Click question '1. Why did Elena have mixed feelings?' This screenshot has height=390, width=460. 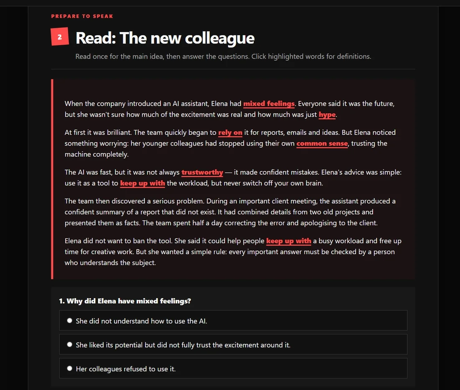tap(125, 301)
